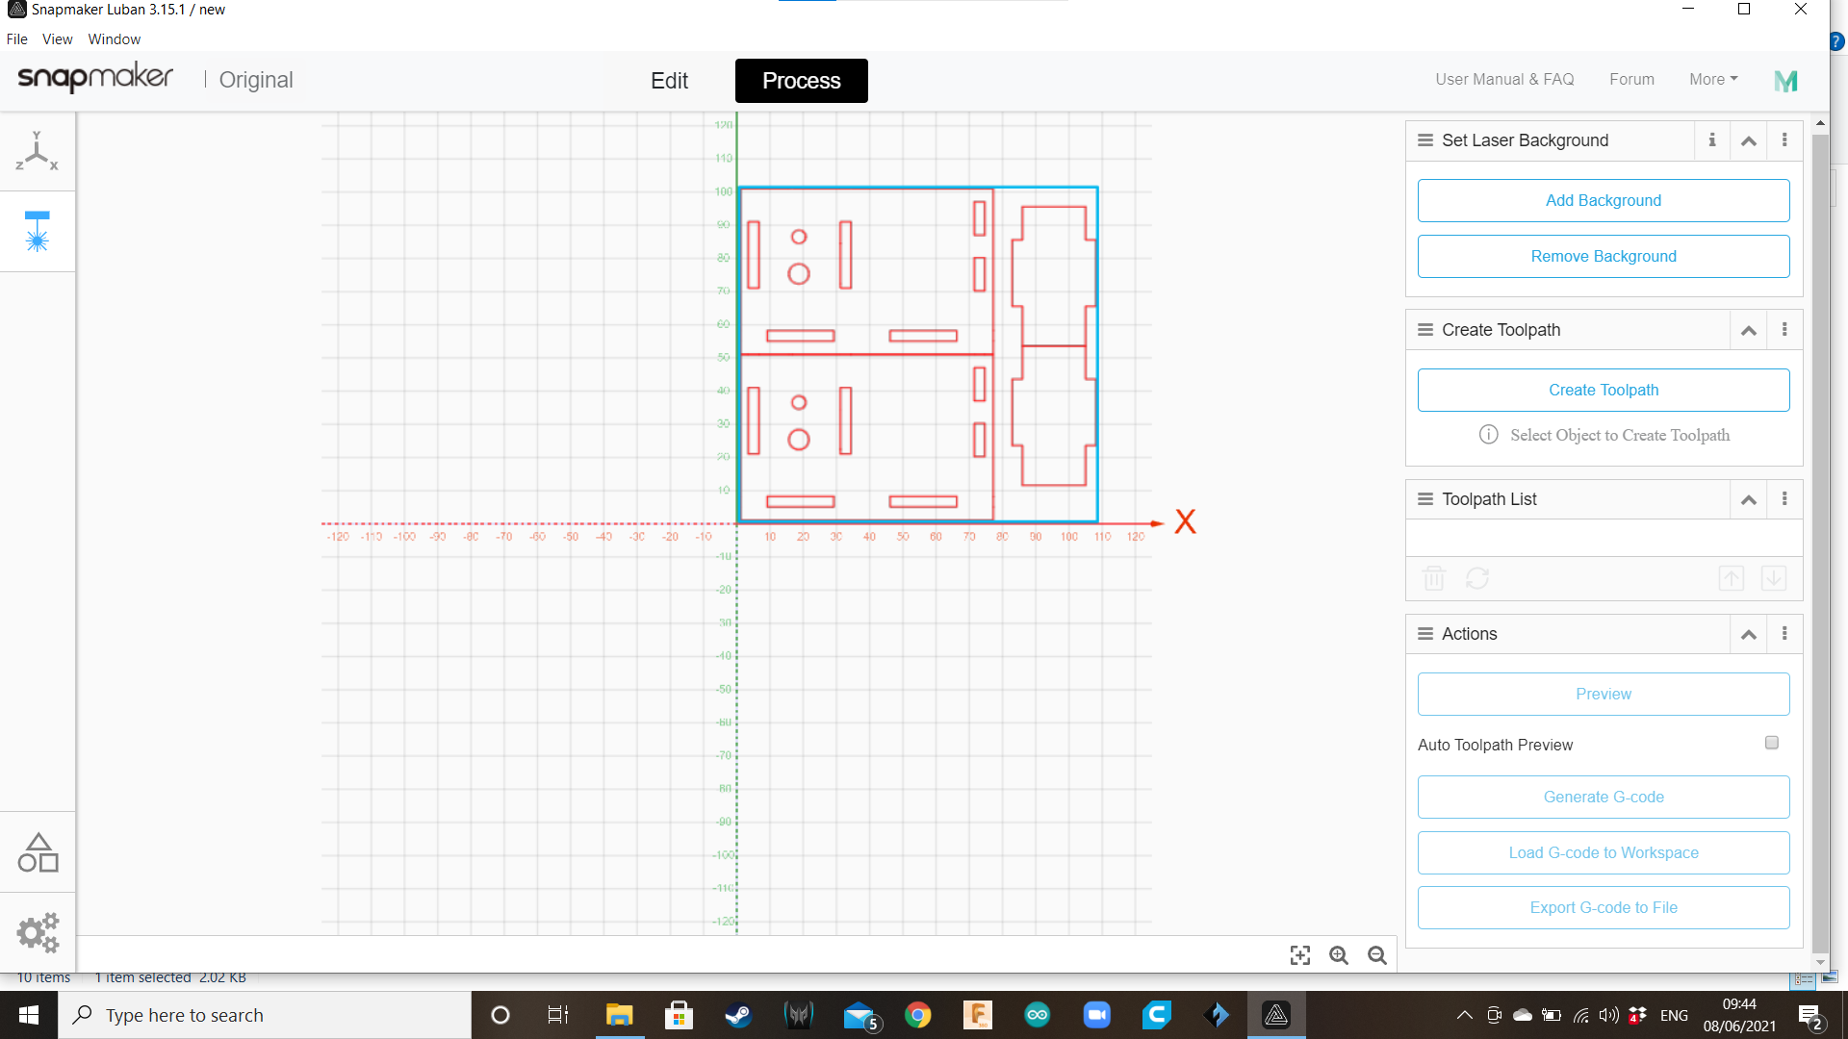This screenshot has height=1039, width=1848.
Task: Click the right panel vertical scrollbar
Action: coord(1819,539)
